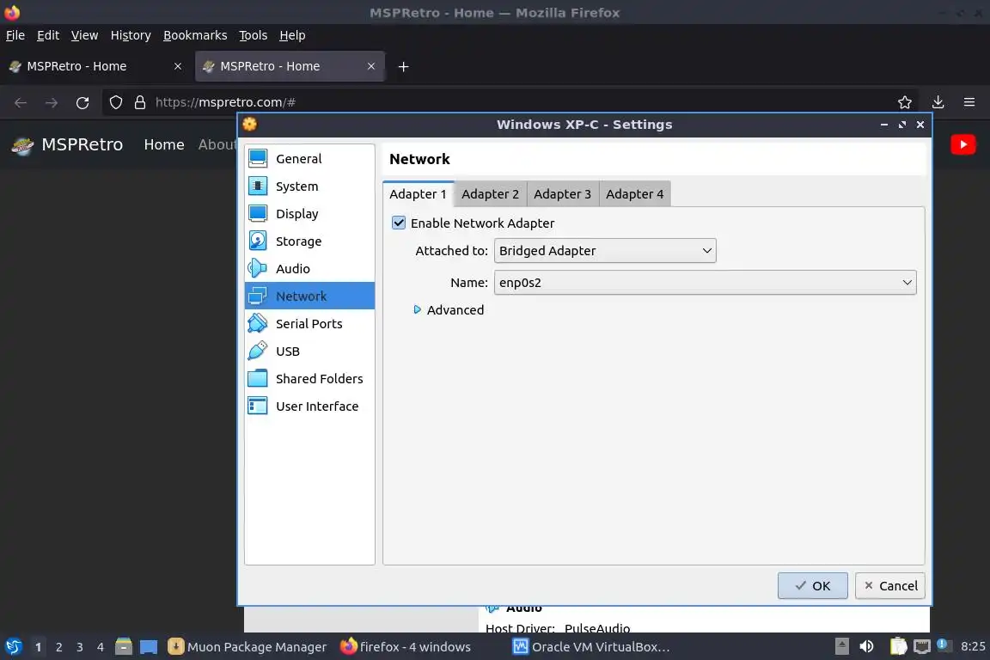The image size is (990, 660).
Task: Click the YouTube icon on MSPRetro page
Action: click(x=962, y=144)
